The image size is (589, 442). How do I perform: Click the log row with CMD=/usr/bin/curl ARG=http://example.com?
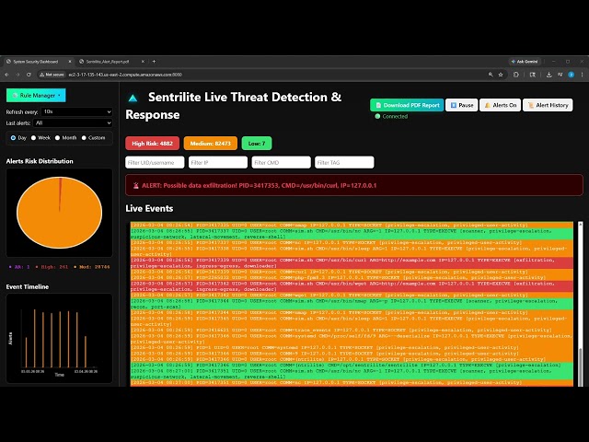(x=352, y=263)
